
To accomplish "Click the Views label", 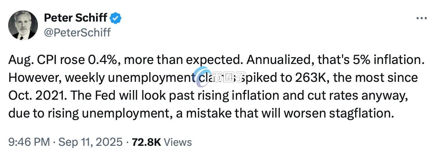I will coord(178,142).
